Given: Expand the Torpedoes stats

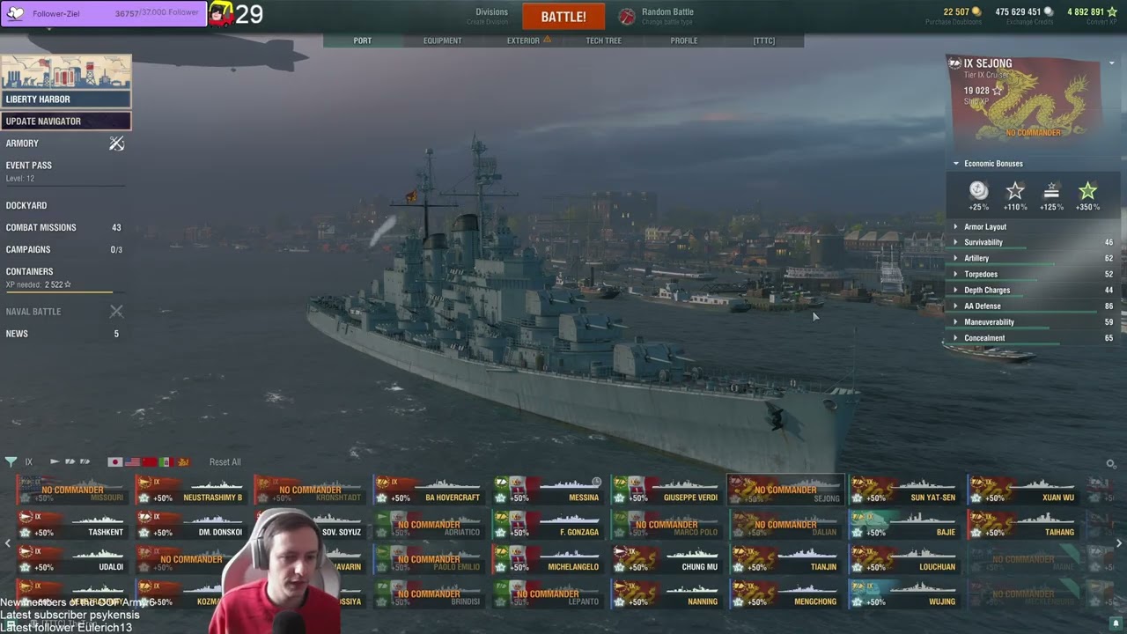Looking at the screenshot, I should tap(1032, 275).
